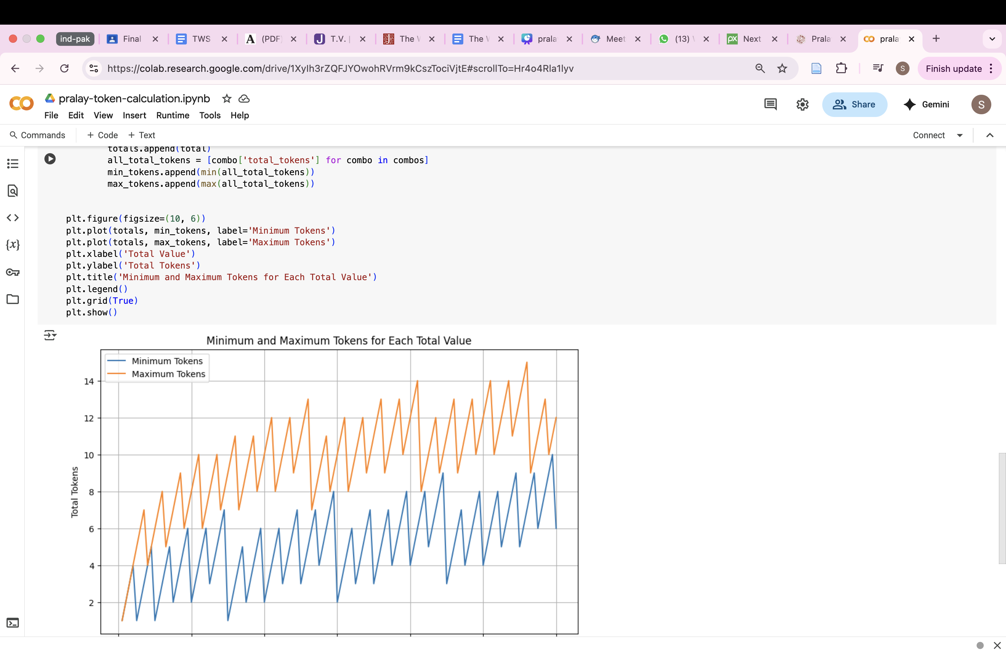
Task: Open find and replace sidebar icon
Action: tap(13, 191)
